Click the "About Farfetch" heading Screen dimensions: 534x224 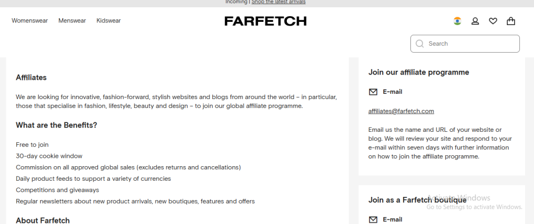click(43, 220)
